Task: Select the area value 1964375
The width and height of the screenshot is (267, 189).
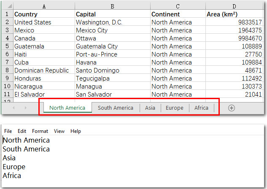Action: (234, 30)
